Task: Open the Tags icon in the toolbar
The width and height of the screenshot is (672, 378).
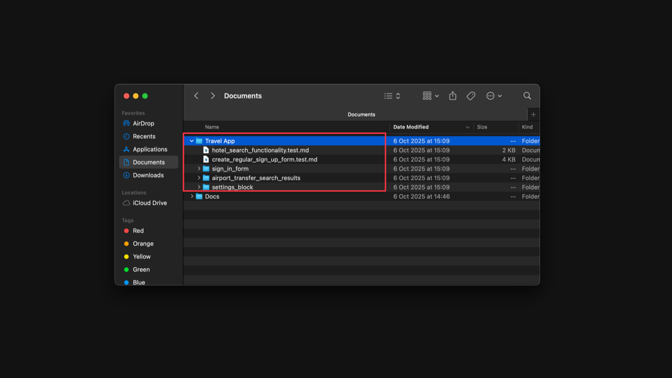Action: [x=470, y=96]
